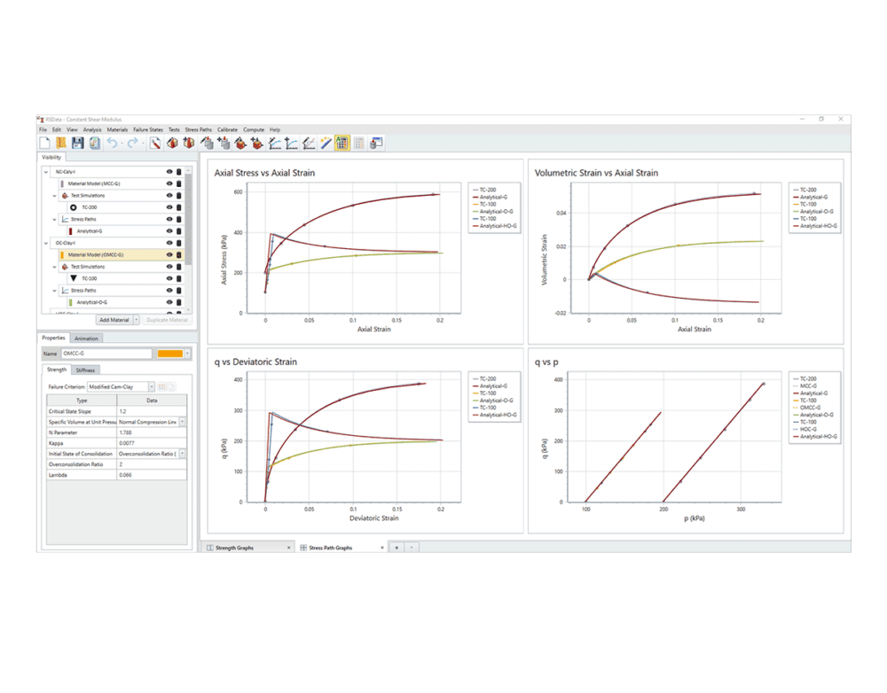Click the Kappa value field
The image size is (887, 693).
[151, 442]
